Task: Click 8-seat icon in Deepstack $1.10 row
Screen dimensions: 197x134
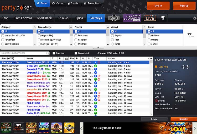Action: click(x=96, y=69)
